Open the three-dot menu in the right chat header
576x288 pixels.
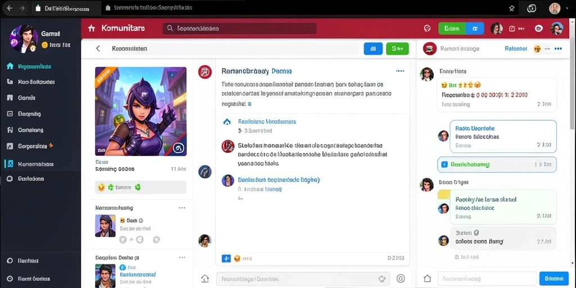tap(558, 48)
